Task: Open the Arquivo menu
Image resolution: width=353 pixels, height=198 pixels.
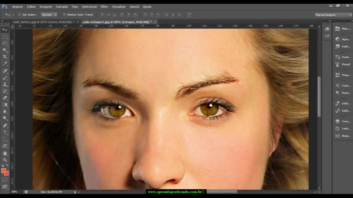Action: (x=17, y=7)
